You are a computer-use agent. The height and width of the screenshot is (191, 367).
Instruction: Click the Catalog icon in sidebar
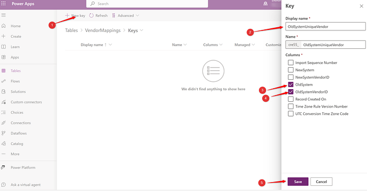click(x=4, y=143)
